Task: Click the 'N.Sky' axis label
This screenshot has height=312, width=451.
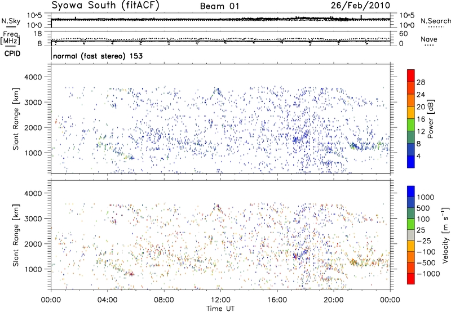Action: (x=11, y=21)
